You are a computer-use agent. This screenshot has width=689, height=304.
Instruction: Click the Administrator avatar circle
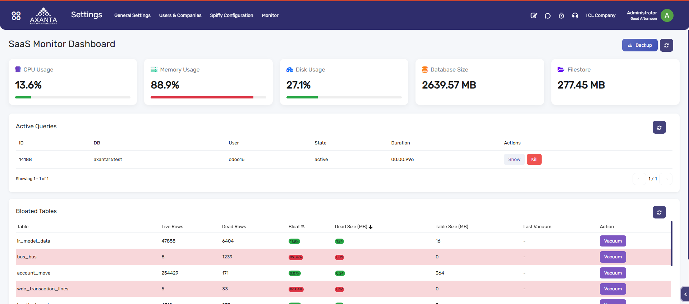[667, 15]
